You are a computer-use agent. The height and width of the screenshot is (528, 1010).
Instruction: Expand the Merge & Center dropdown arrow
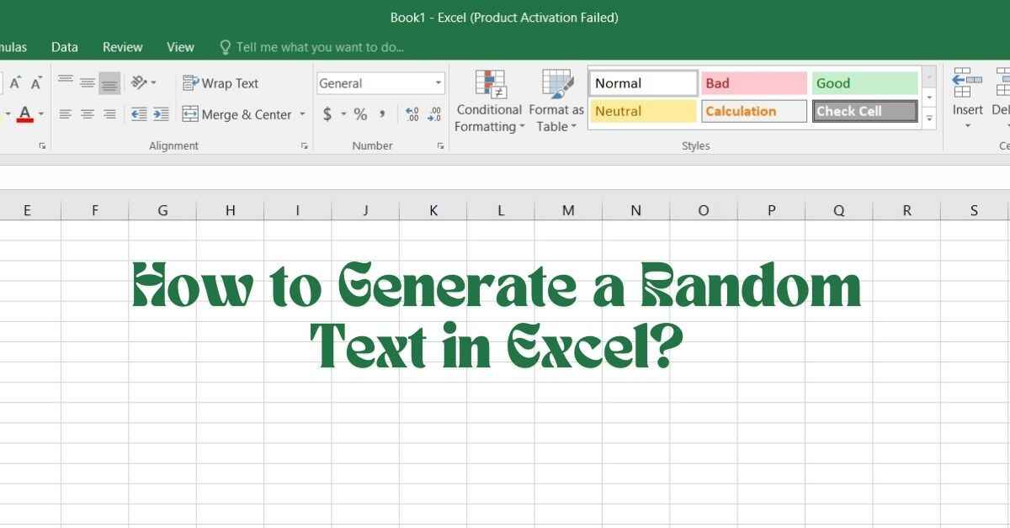[302, 114]
